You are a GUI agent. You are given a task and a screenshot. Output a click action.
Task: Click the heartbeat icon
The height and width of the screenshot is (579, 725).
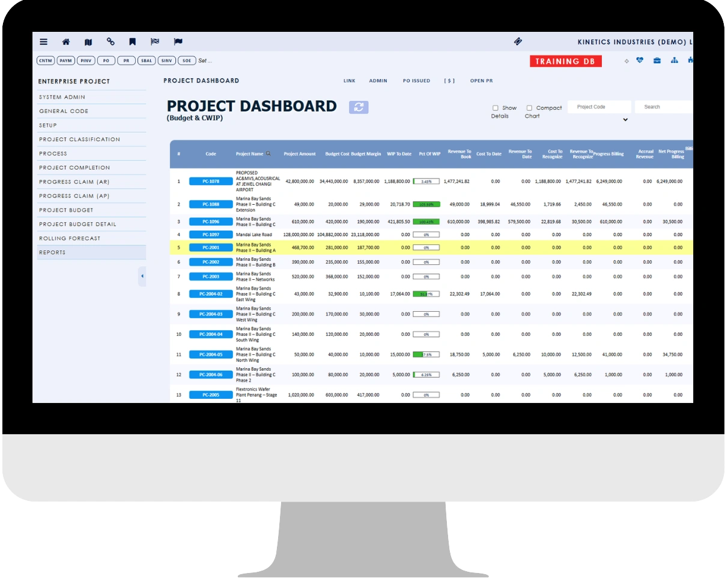[x=640, y=60]
